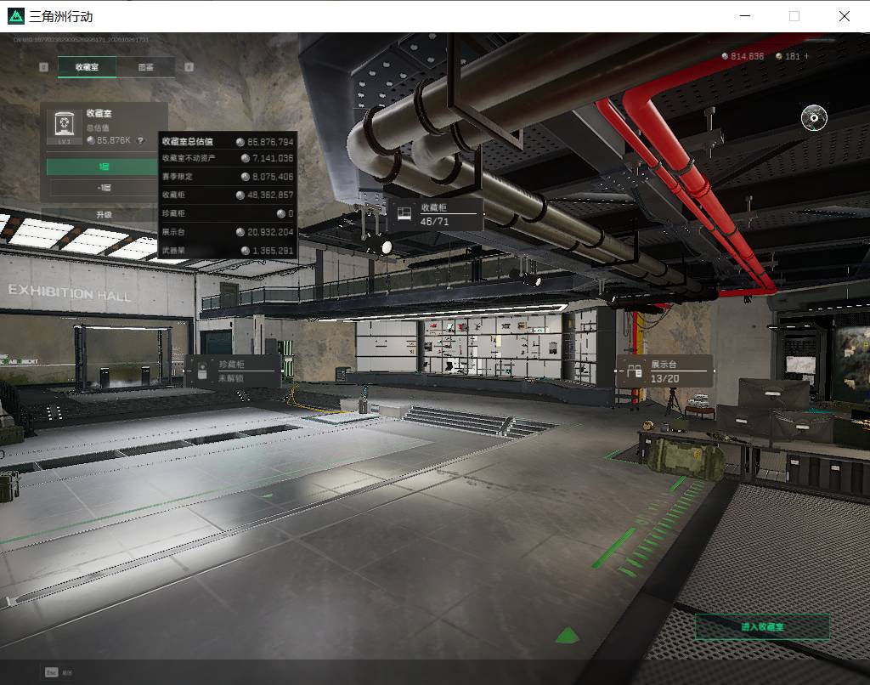Switch to the 收藏室 tab
Viewport: 870px width, 685px height.
pyautogui.click(x=88, y=67)
